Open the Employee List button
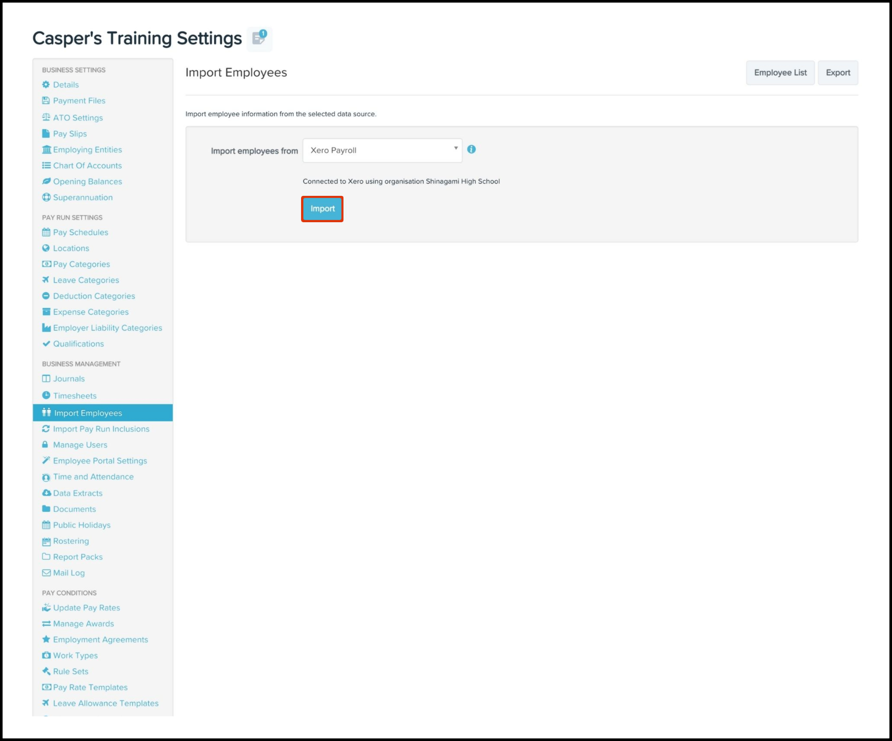Viewport: 892px width, 741px height. 780,73
